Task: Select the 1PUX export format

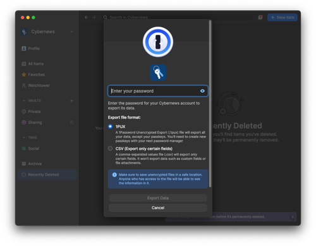Action: 110,126
